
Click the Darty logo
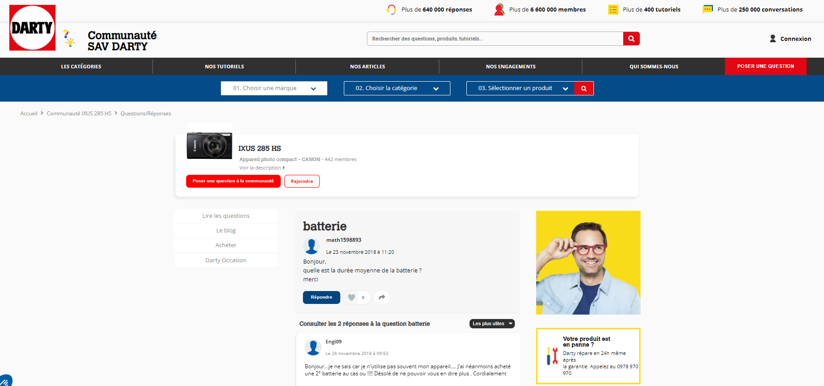tap(32, 28)
